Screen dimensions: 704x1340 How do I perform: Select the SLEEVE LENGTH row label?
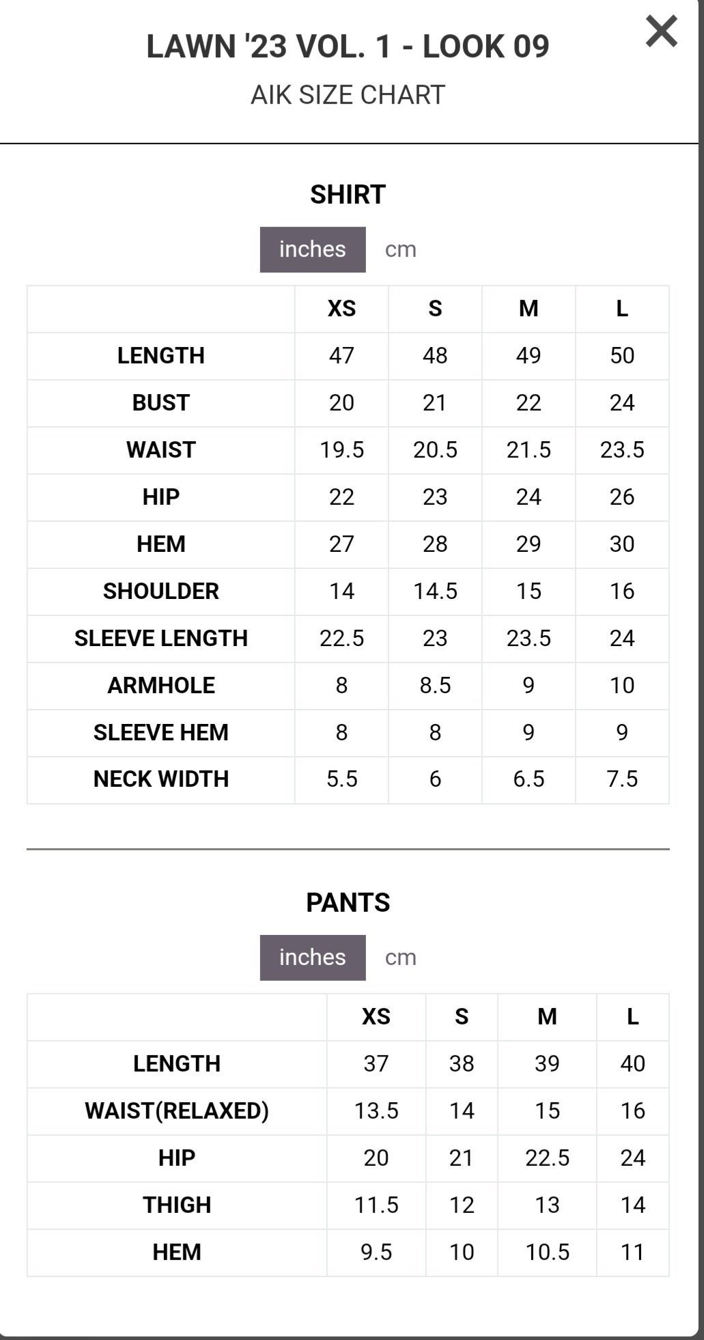point(161,639)
